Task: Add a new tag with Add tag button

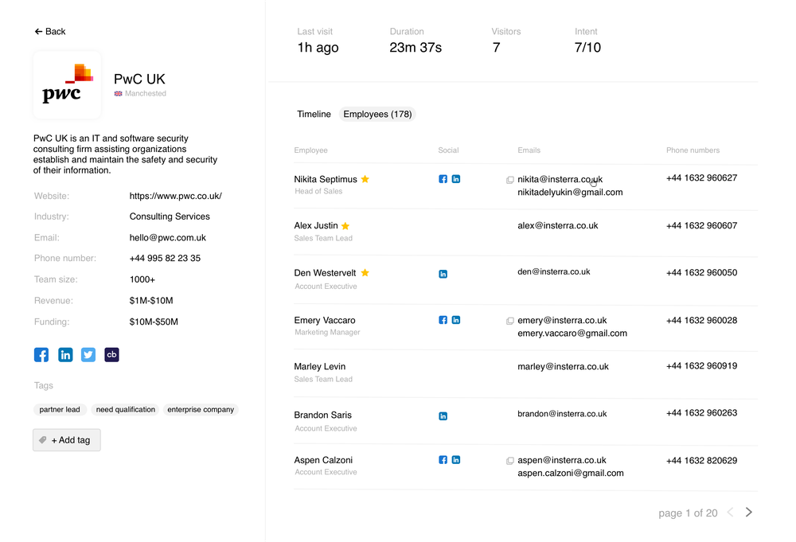Action: [x=67, y=440]
